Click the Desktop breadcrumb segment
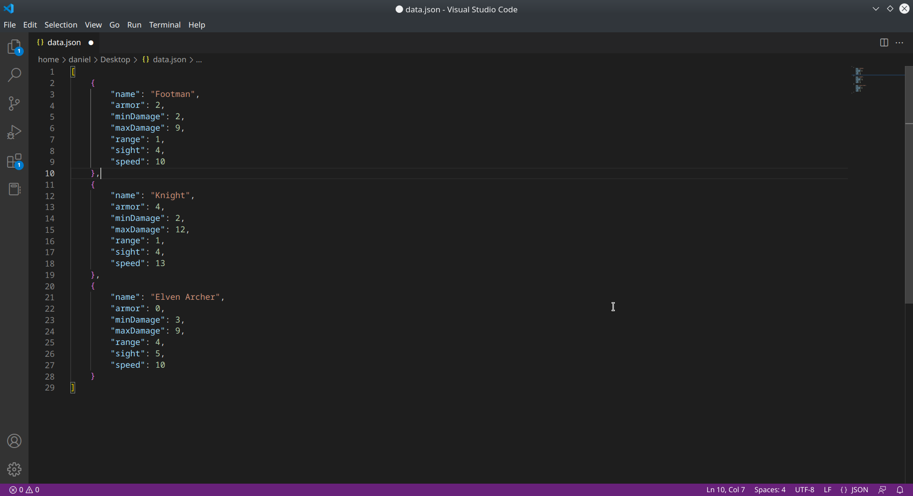This screenshot has height=496, width=913. (115, 59)
